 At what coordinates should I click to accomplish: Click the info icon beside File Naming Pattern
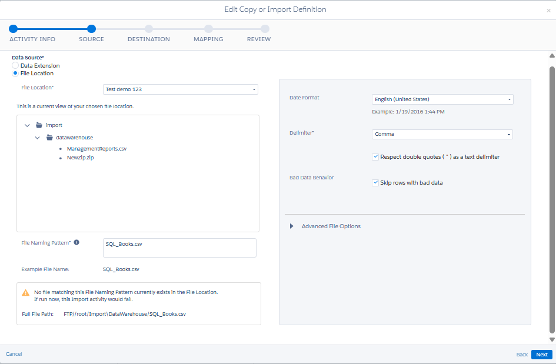76,242
